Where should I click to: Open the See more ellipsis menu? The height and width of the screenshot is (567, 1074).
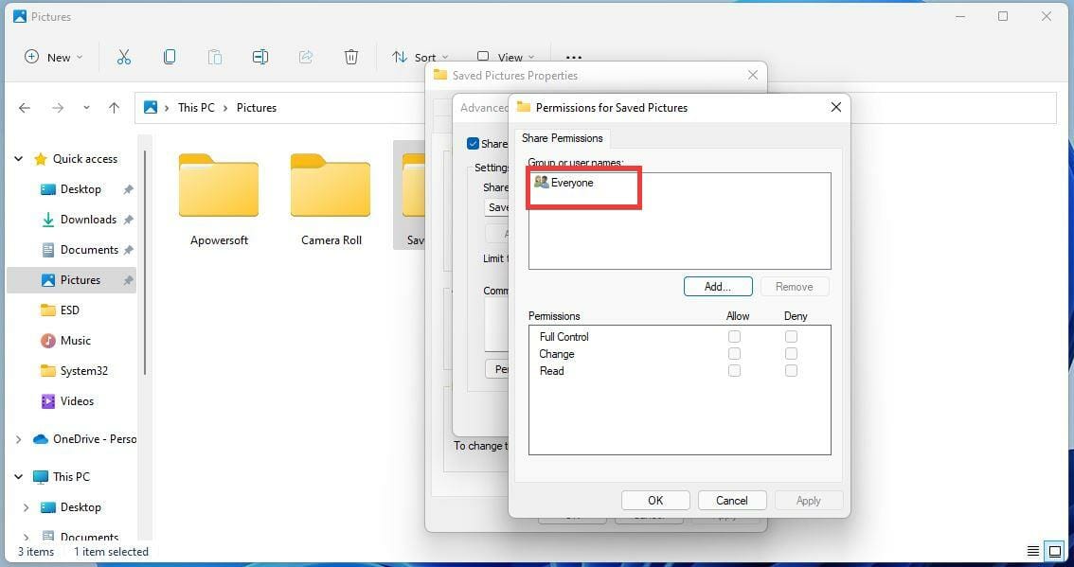tap(574, 58)
